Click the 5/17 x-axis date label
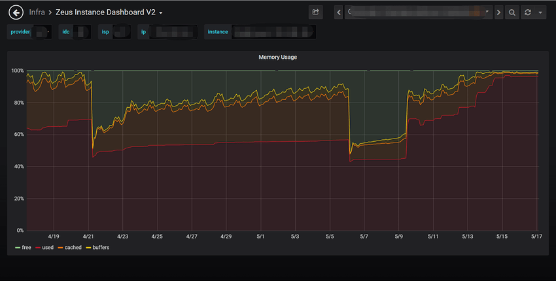Viewport: 556px width, 281px height. [x=536, y=237]
